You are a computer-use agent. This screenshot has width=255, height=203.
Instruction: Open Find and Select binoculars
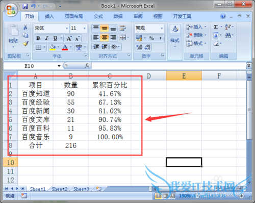[228, 35]
